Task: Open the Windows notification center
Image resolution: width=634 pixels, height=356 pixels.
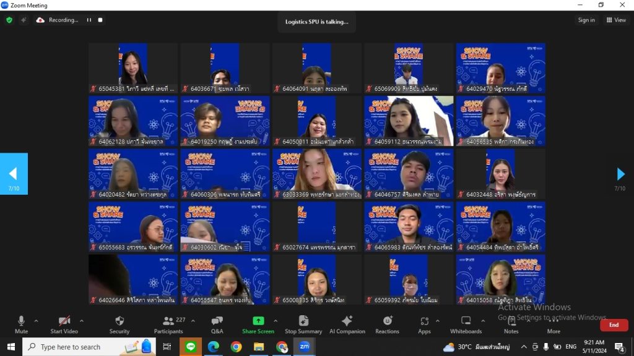Action: (619, 347)
